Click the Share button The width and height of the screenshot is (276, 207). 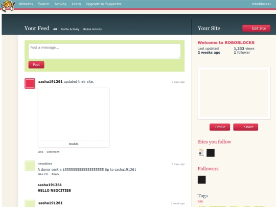pyautogui.click(x=245, y=127)
